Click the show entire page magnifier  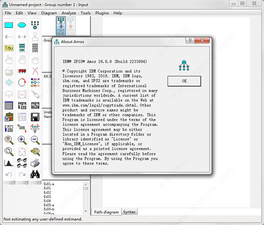[x=9, y=151]
